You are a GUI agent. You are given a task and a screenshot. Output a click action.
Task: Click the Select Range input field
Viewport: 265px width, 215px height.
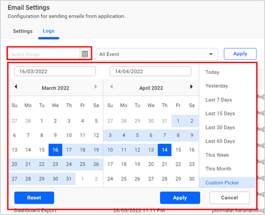(44, 54)
